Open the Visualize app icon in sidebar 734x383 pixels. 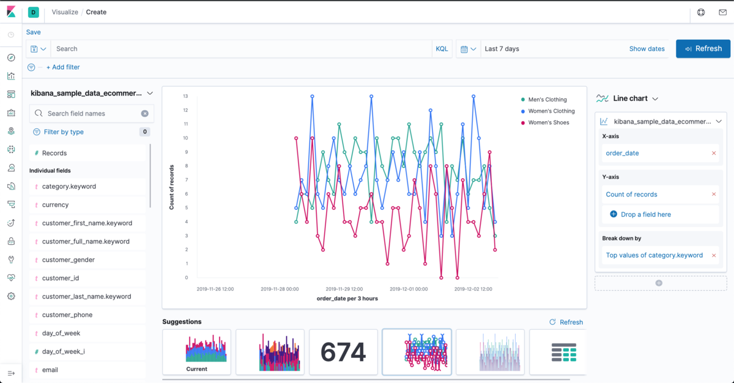(x=11, y=76)
